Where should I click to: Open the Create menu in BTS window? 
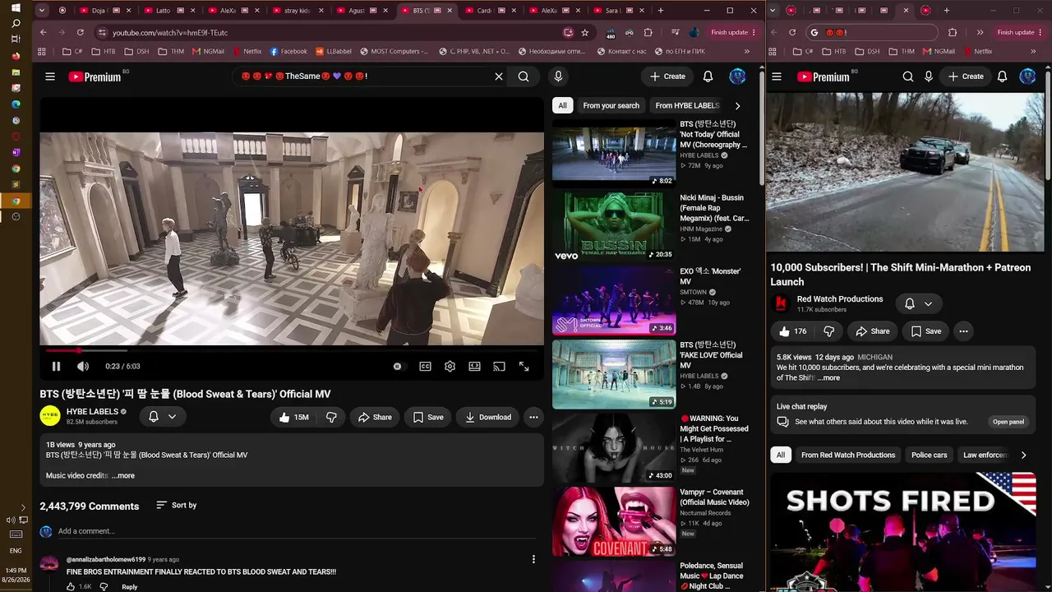(667, 76)
